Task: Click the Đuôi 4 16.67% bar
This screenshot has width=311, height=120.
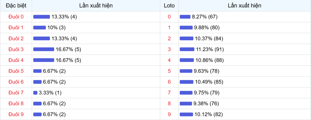Action: 44,60
